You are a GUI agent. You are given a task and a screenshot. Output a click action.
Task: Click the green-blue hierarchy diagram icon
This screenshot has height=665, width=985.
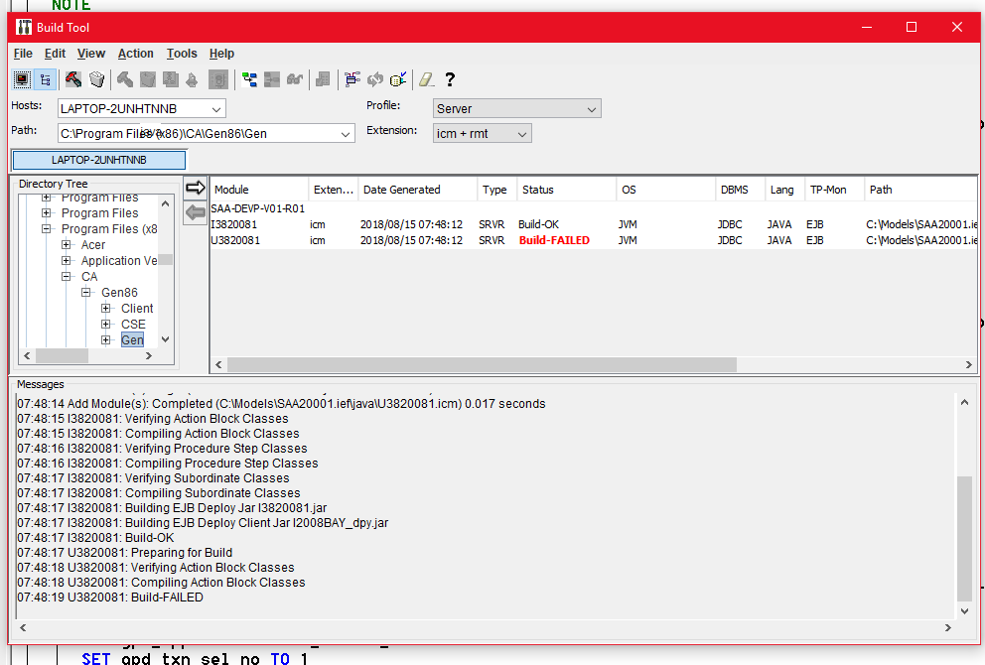click(x=249, y=79)
